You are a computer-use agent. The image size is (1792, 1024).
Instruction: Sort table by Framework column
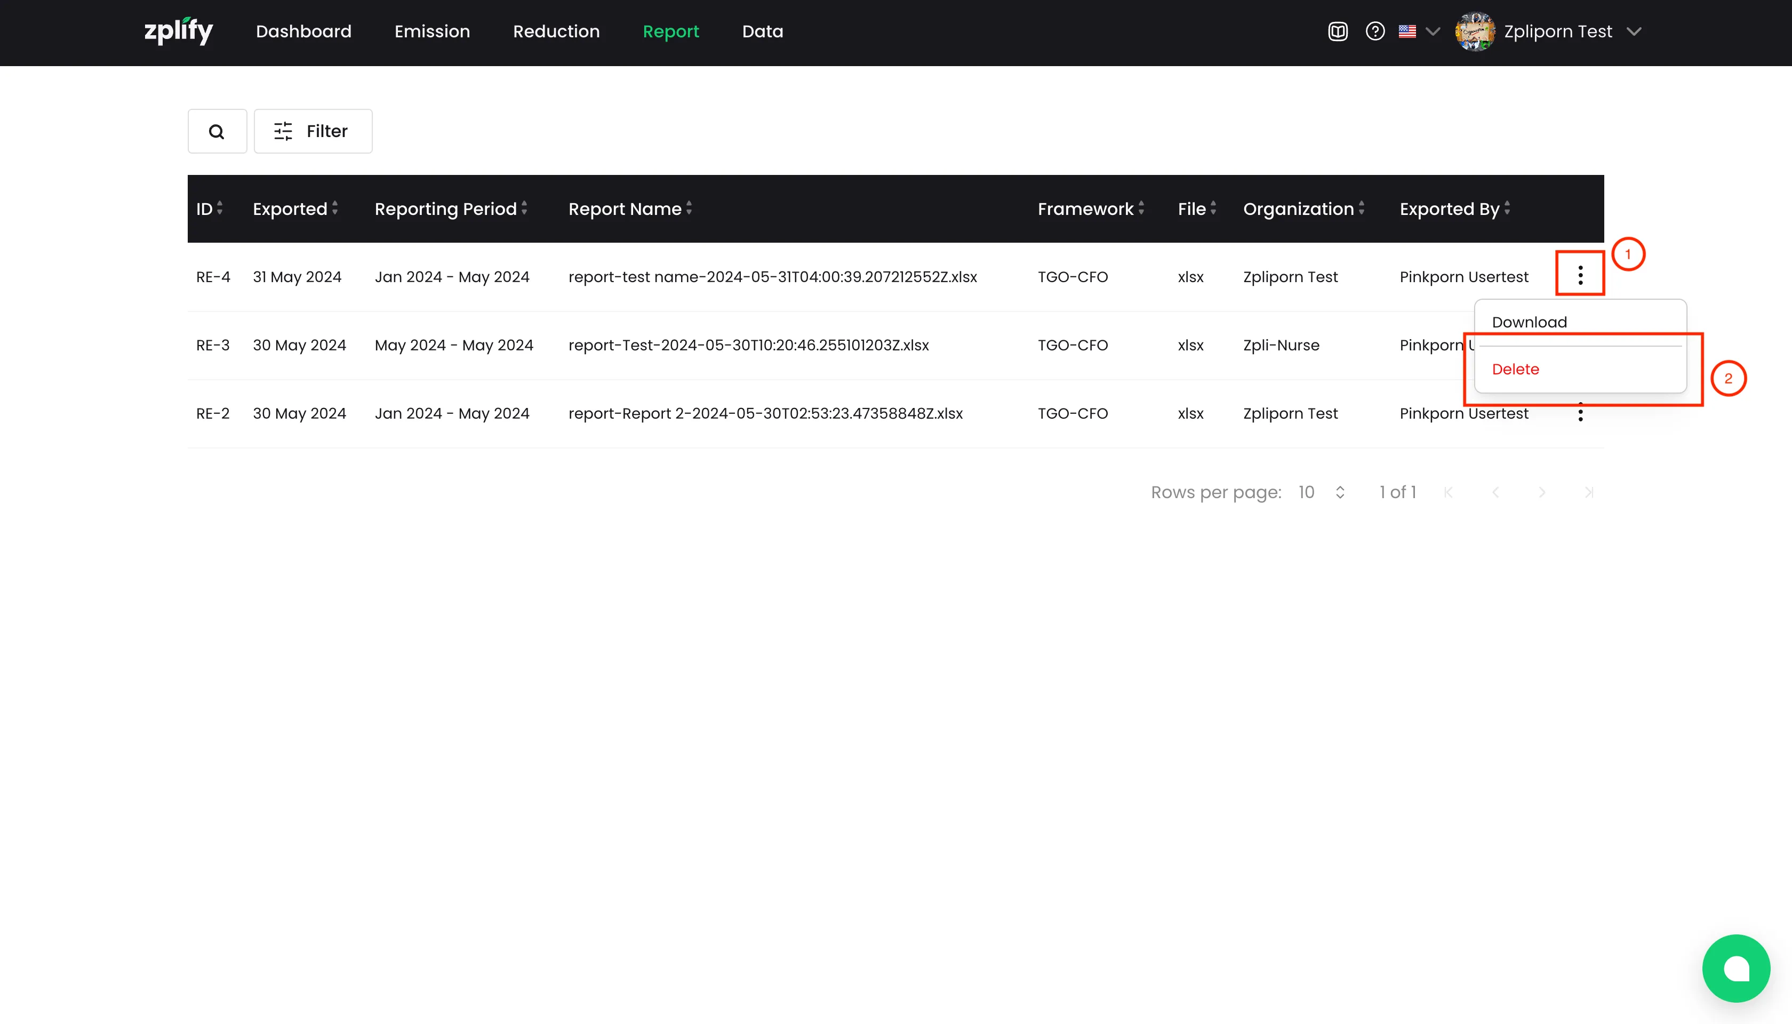coord(1141,208)
